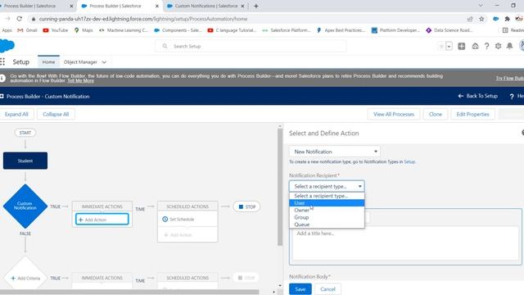524x295 pixels.
Task: Choose User from recipient list
Action: 327,203
